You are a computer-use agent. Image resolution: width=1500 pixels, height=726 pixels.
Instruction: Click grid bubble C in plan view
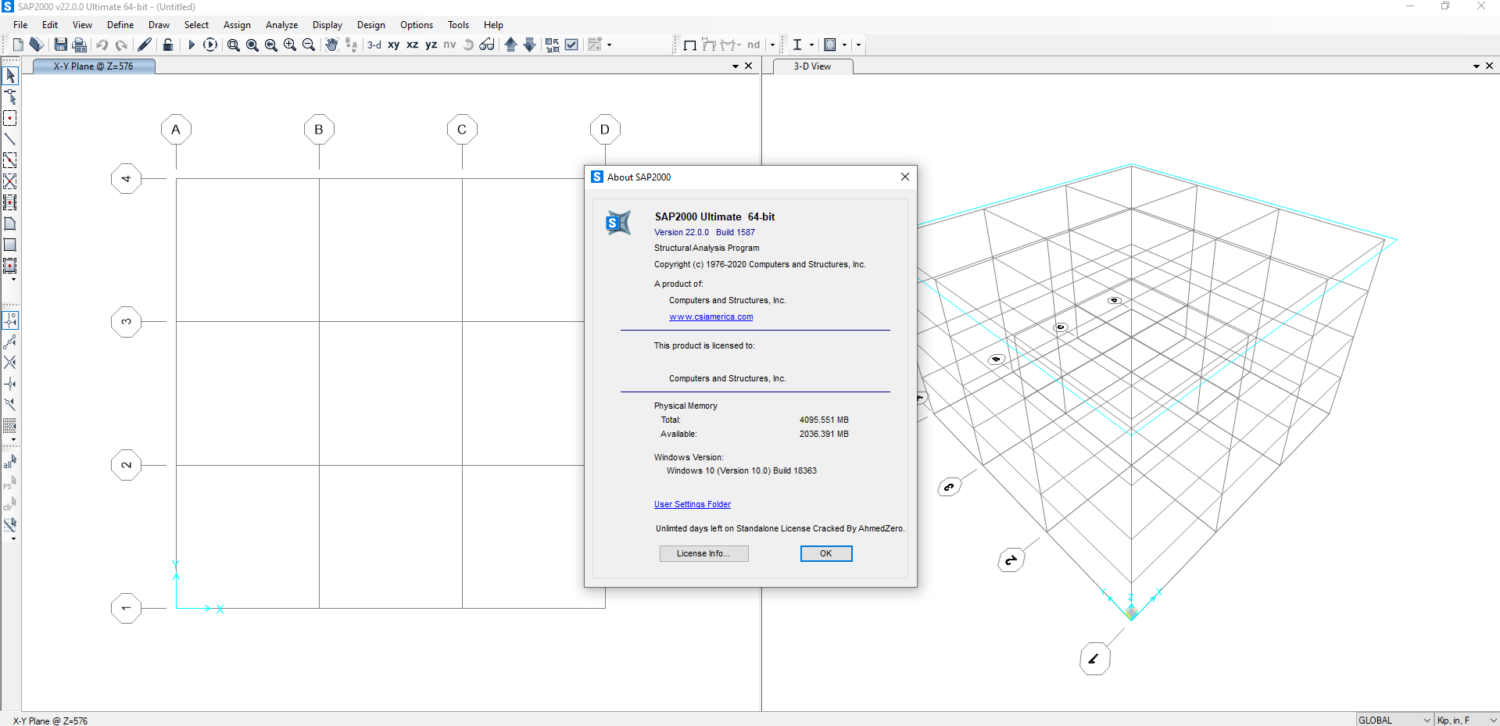pos(462,130)
